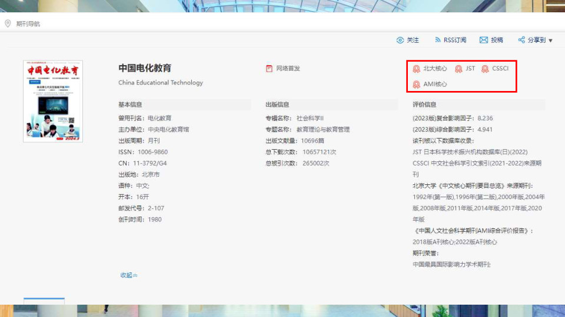Click the CSSCI badge icon
This screenshot has height=317, width=565.
pos(485,69)
